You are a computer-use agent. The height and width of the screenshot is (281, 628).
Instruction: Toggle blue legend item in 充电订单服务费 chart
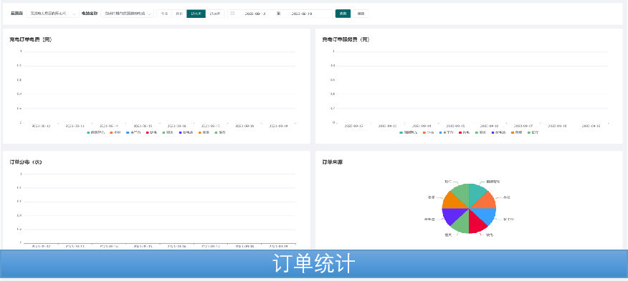pos(446,132)
